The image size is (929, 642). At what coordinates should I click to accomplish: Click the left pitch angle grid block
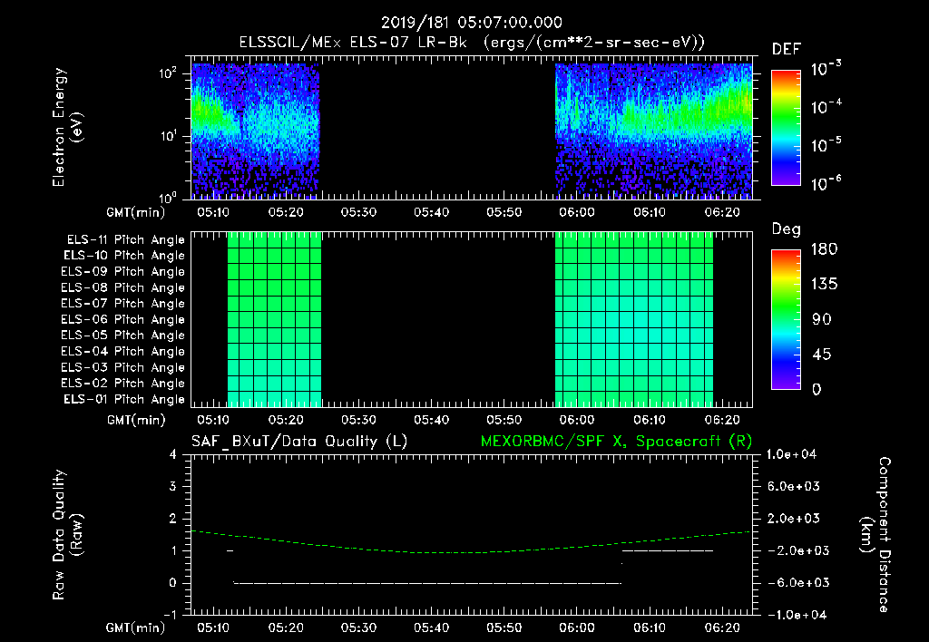[x=274, y=320]
